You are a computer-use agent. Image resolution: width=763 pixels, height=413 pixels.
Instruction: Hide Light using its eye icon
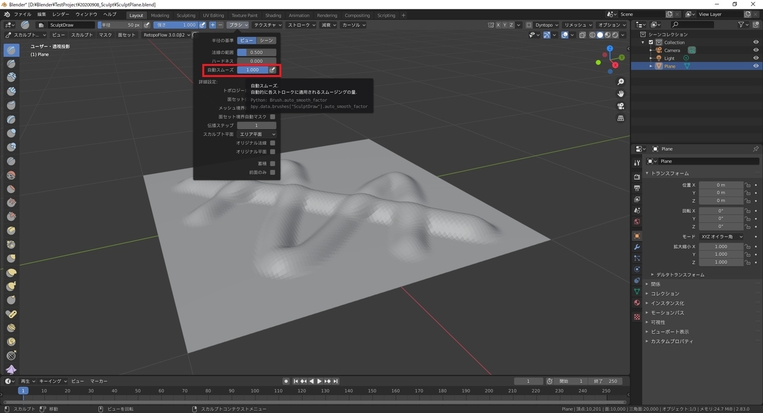tap(756, 58)
